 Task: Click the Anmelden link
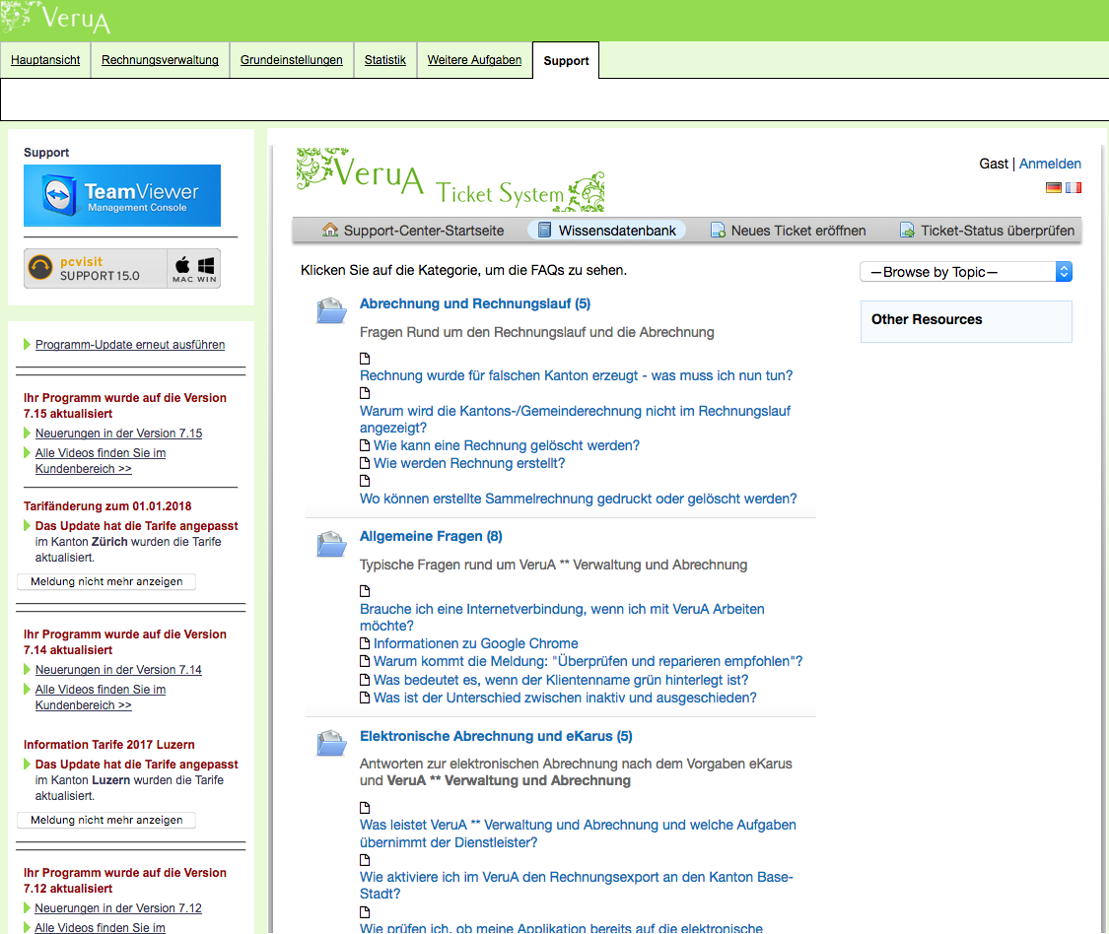1050,164
